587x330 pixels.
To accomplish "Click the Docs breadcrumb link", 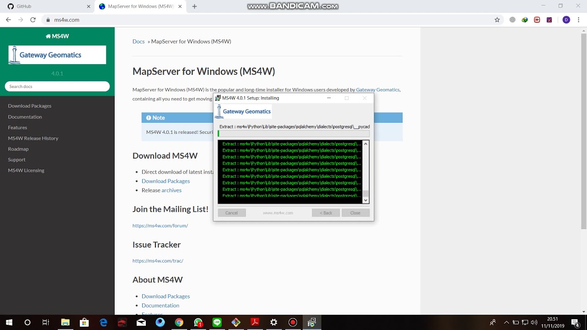I will pos(138,41).
